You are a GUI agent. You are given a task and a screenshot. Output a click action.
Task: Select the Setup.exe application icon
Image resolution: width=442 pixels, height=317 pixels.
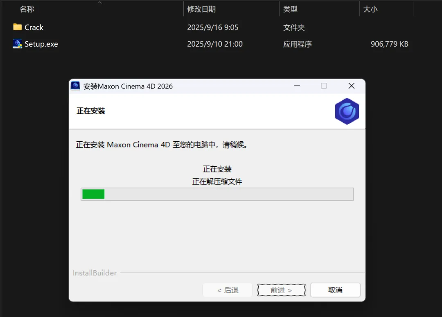click(18, 44)
